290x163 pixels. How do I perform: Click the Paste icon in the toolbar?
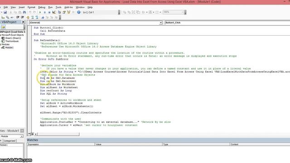20,12
